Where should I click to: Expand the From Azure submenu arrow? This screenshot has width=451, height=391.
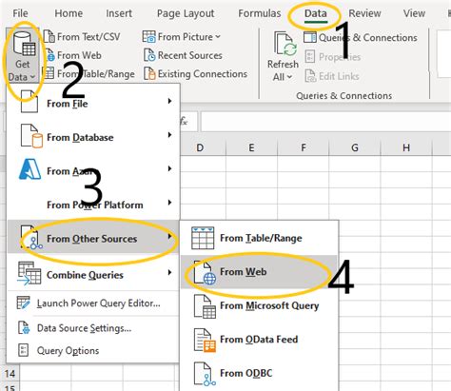pyautogui.click(x=169, y=168)
